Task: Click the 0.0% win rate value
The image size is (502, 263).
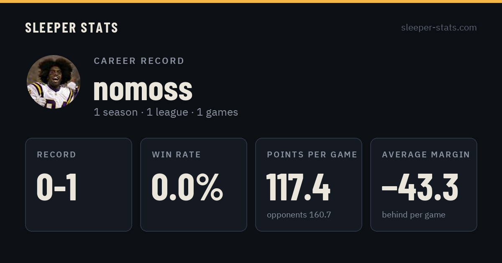Action: (x=187, y=187)
